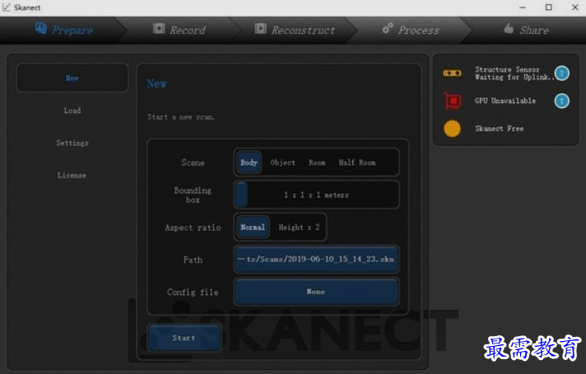The height and width of the screenshot is (374, 586).
Task: Click the Start button
Action: click(184, 338)
